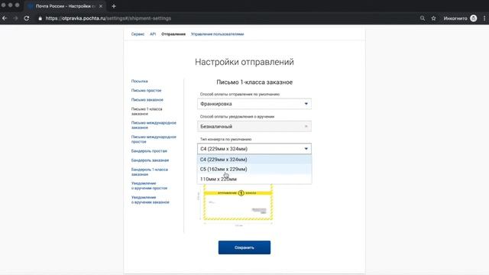489x275 pixels.
Task: Choose C5 (162мм x 229мм) option
Action: (254, 169)
